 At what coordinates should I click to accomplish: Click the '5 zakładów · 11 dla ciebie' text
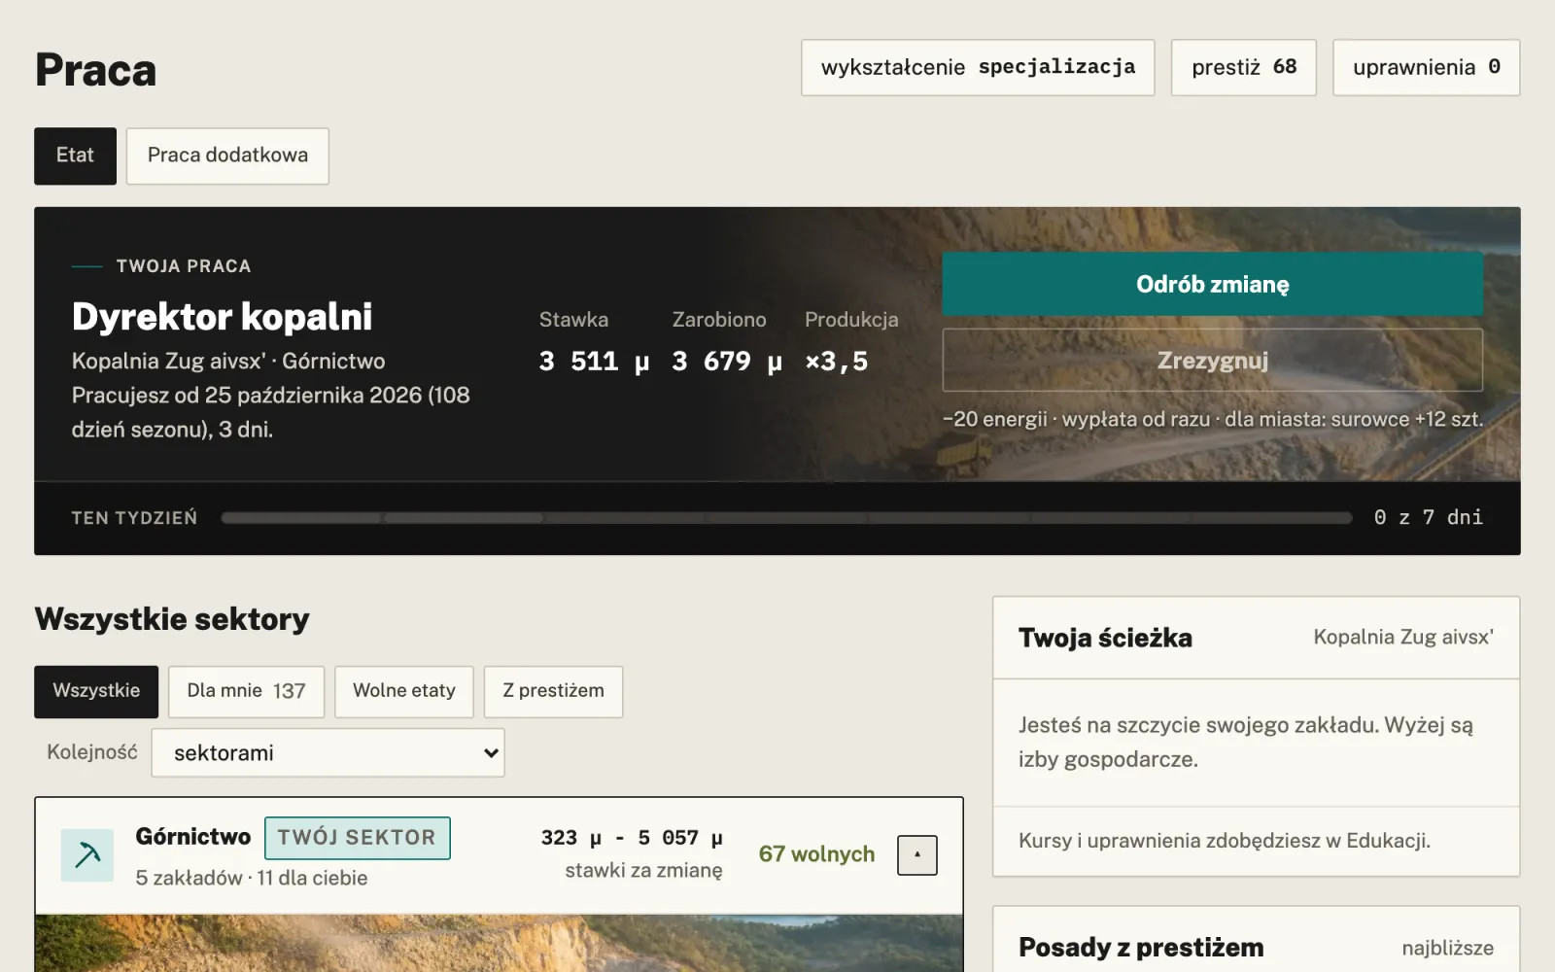pyautogui.click(x=252, y=878)
